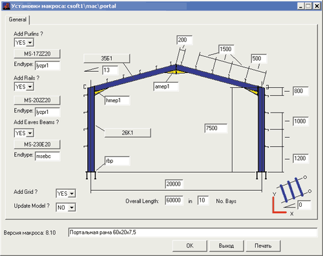Viewport: 323px width, 256px height.
Task: Click the Overall Length field 60000
Action: [x=174, y=200]
